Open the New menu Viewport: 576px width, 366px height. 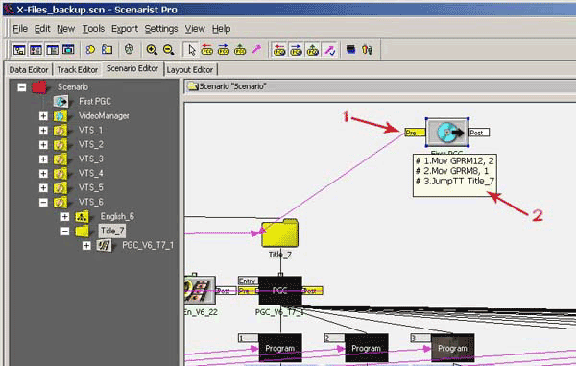[x=65, y=29]
